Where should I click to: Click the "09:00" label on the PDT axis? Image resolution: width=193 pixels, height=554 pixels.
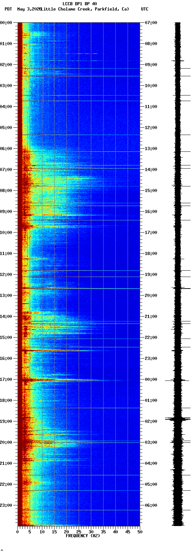[6, 212]
